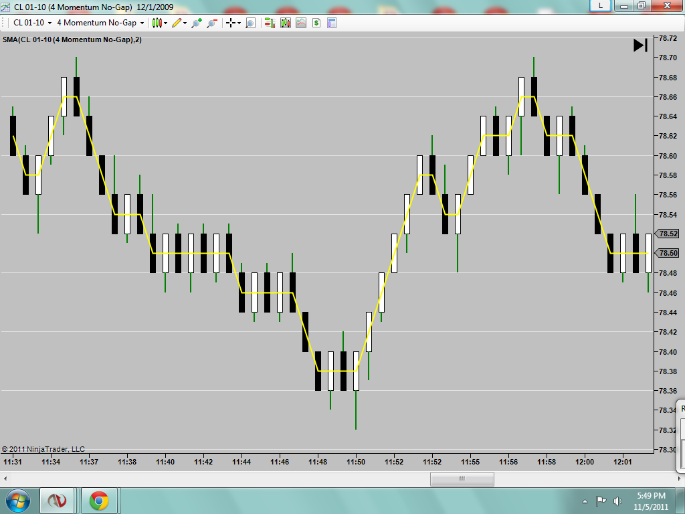Open Google Chrome from the taskbar

(x=99, y=501)
